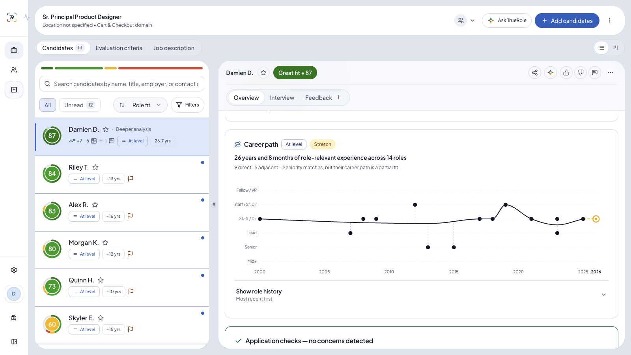Give thumbs up to Damien D.
Screen dimensions: 631x355
(566, 73)
